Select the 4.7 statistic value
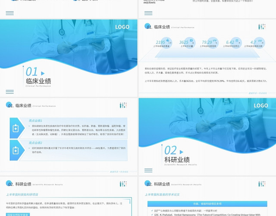276x216 pixels. click(x=253, y=42)
